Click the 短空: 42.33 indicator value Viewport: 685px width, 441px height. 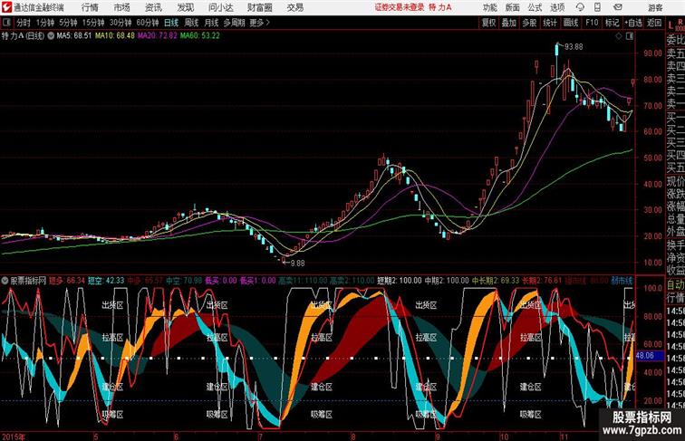click(x=106, y=281)
